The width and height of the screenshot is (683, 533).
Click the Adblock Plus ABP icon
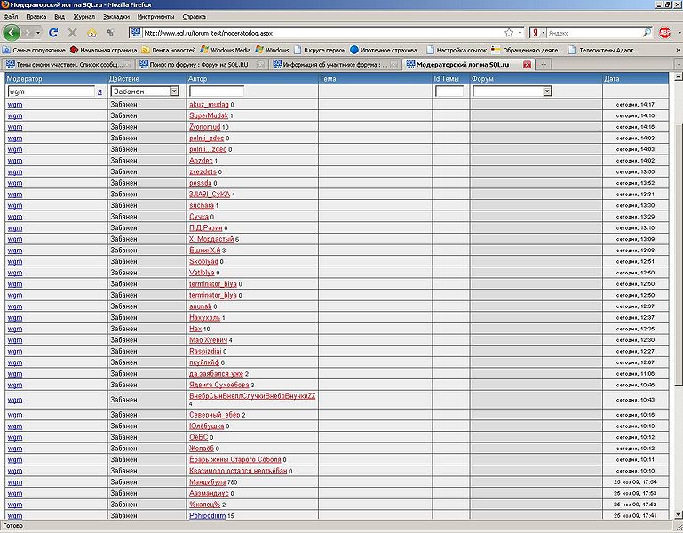pos(664,33)
